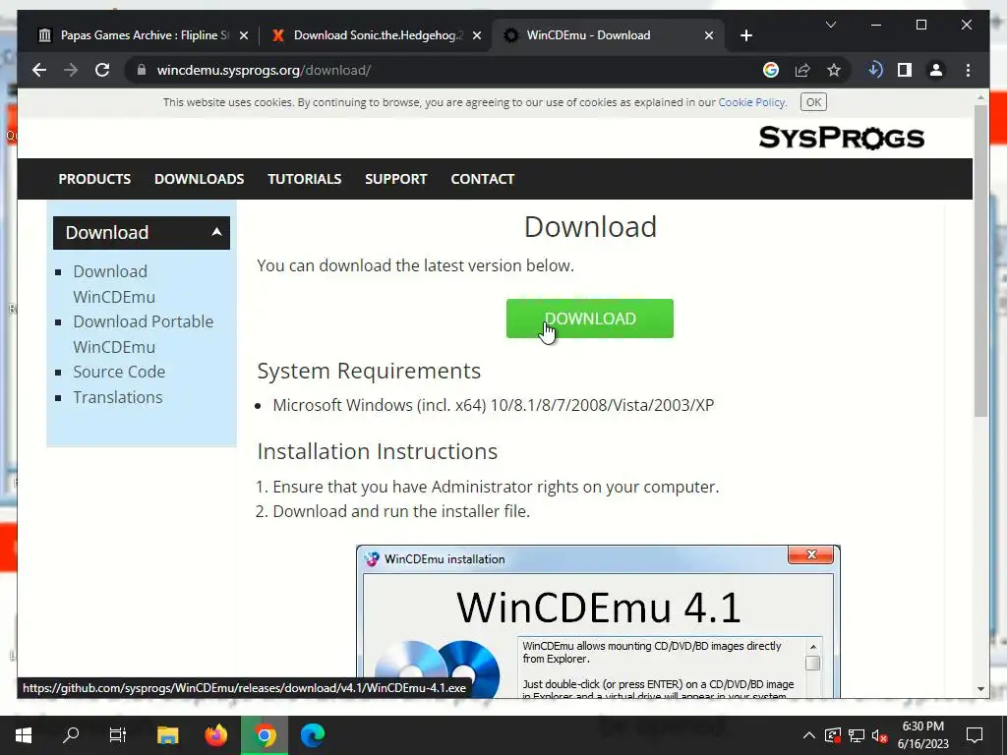Open taskbar search magnifier
Screen dimensions: 1007x755
71,735
